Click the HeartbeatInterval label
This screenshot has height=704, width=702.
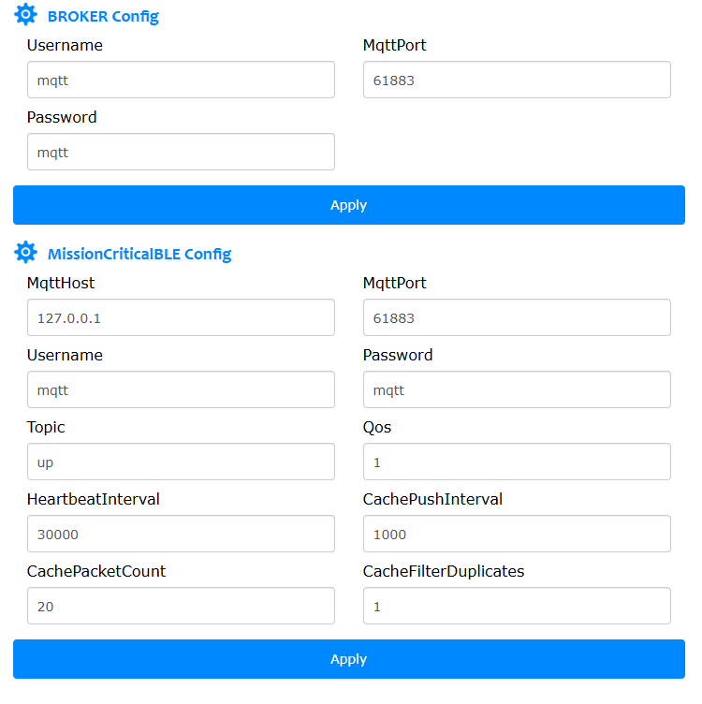(94, 499)
